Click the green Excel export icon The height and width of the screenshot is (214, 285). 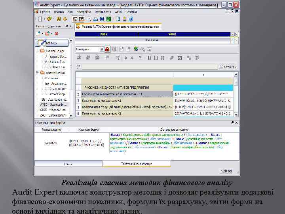108,19
